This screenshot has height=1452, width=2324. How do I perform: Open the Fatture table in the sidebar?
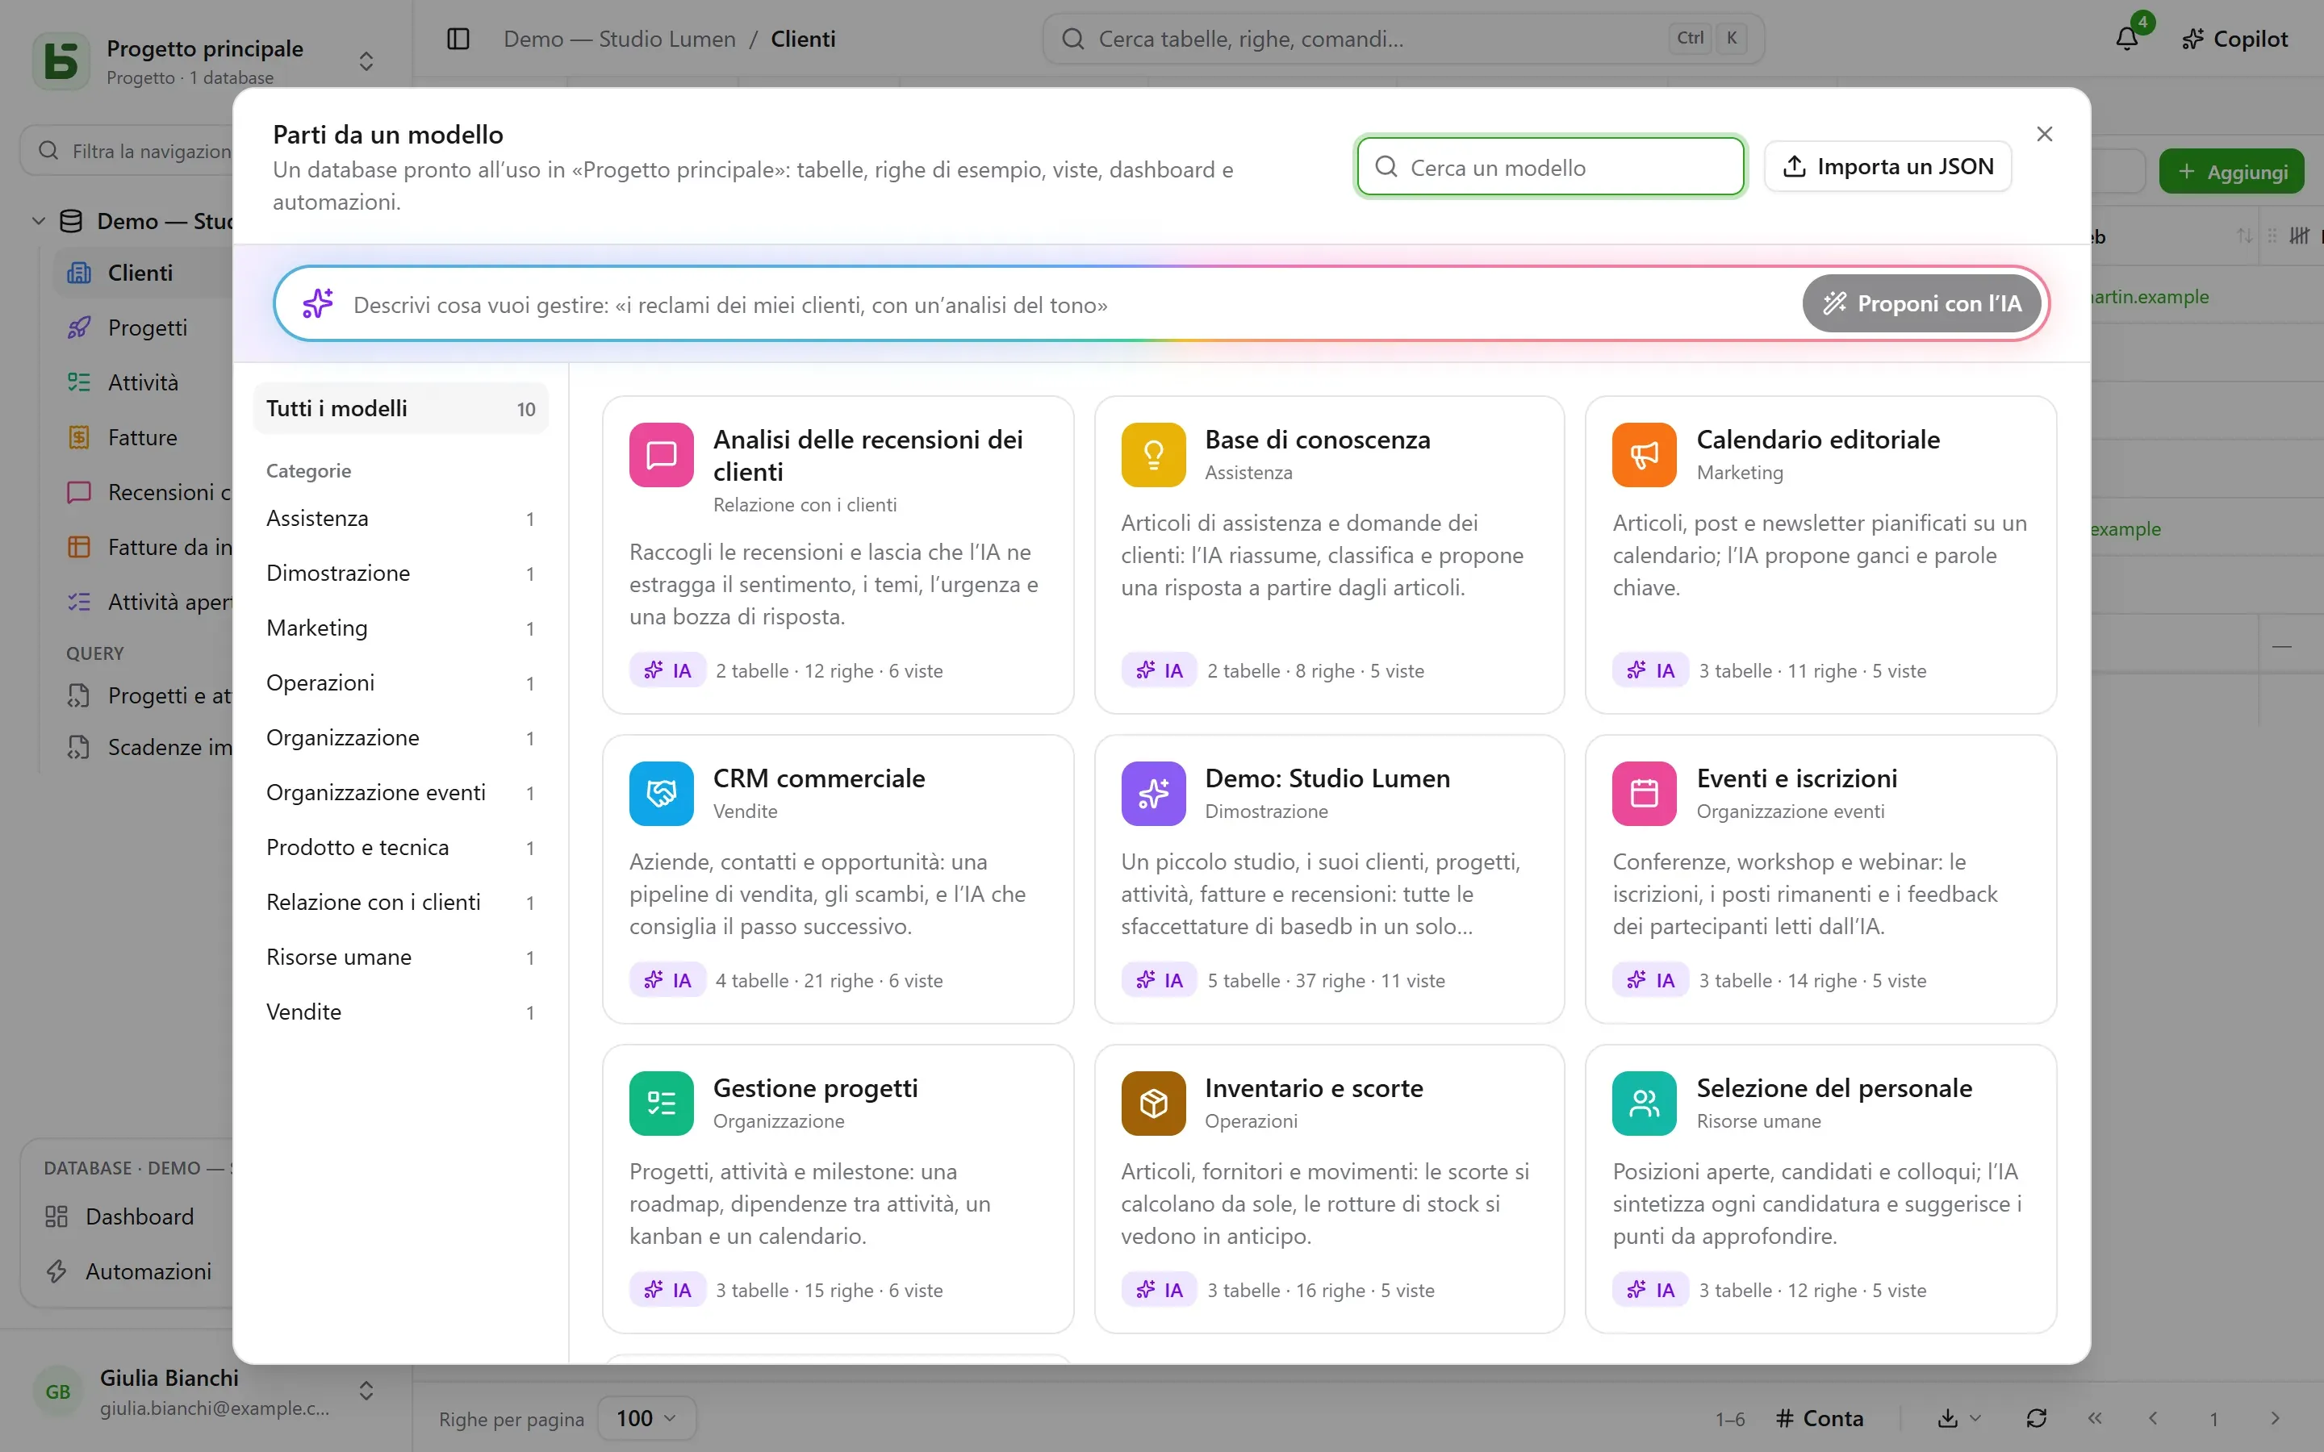pyautogui.click(x=142, y=437)
